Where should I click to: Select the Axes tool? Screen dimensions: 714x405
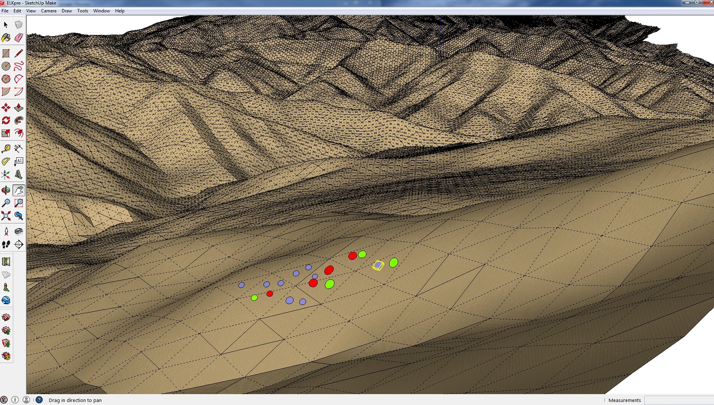(x=6, y=174)
